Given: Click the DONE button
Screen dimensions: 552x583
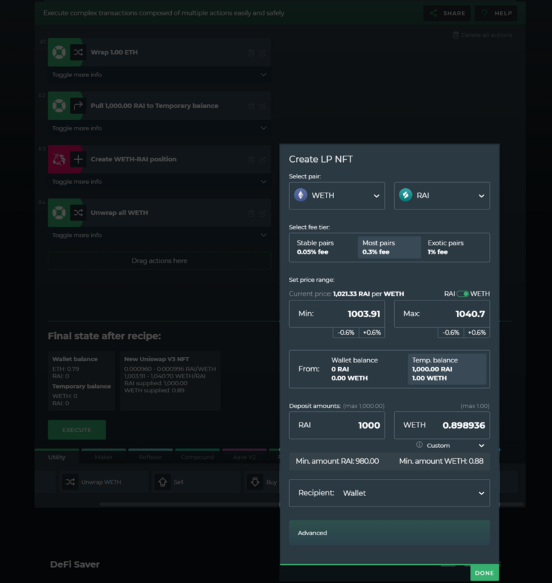Looking at the screenshot, I should pos(484,573).
